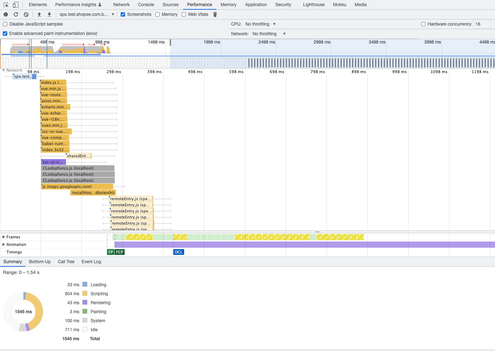This screenshot has width=495, height=351.
Task: Click the FCP timing marker
Action: point(120,252)
